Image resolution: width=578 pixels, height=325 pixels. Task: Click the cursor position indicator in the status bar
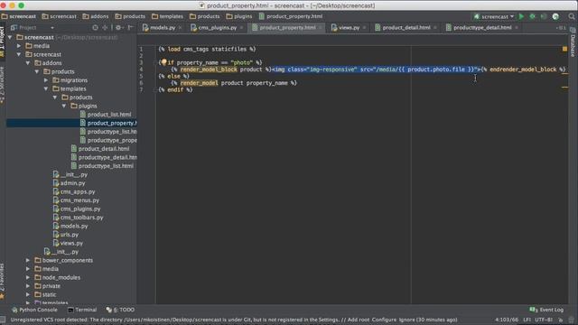[507, 320]
